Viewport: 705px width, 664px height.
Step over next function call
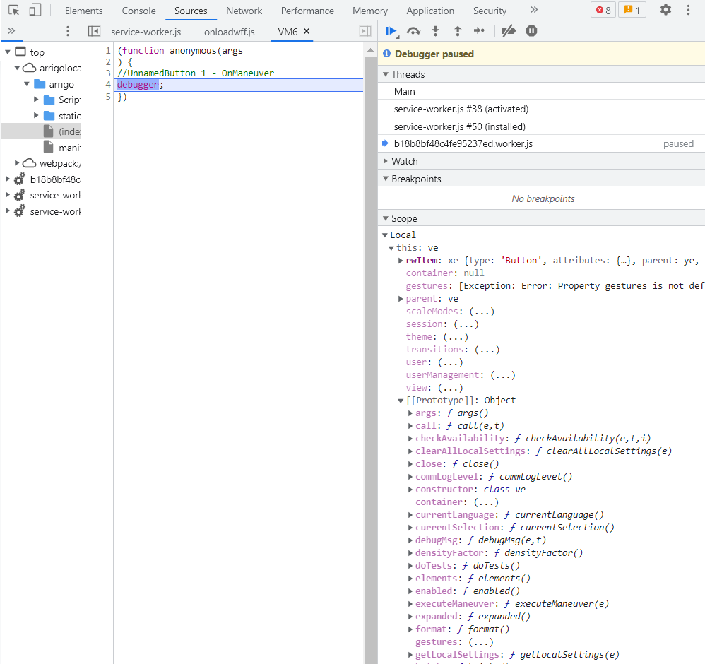414,31
